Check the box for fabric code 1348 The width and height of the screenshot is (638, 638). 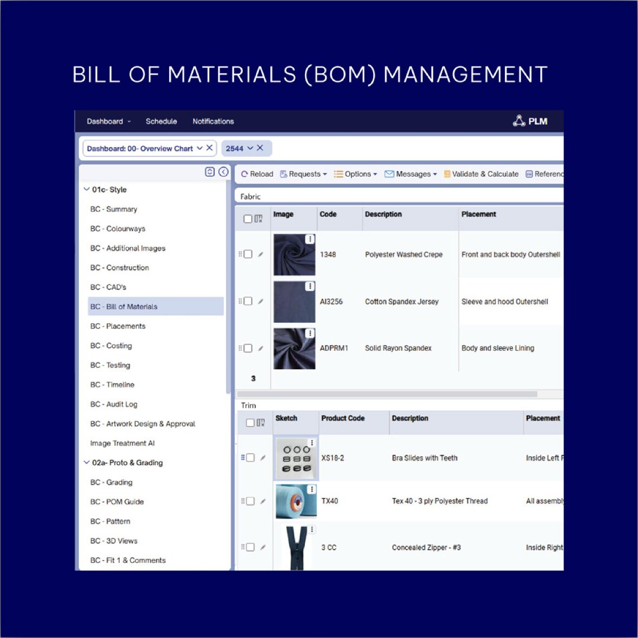click(248, 254)
